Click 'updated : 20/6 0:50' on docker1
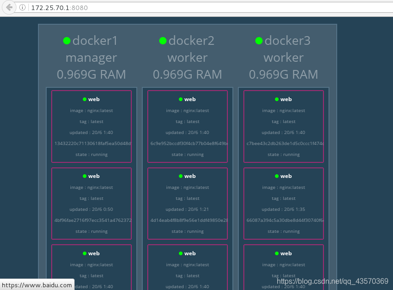Screen dimensions: 393x290 click(x=91, y=209)
